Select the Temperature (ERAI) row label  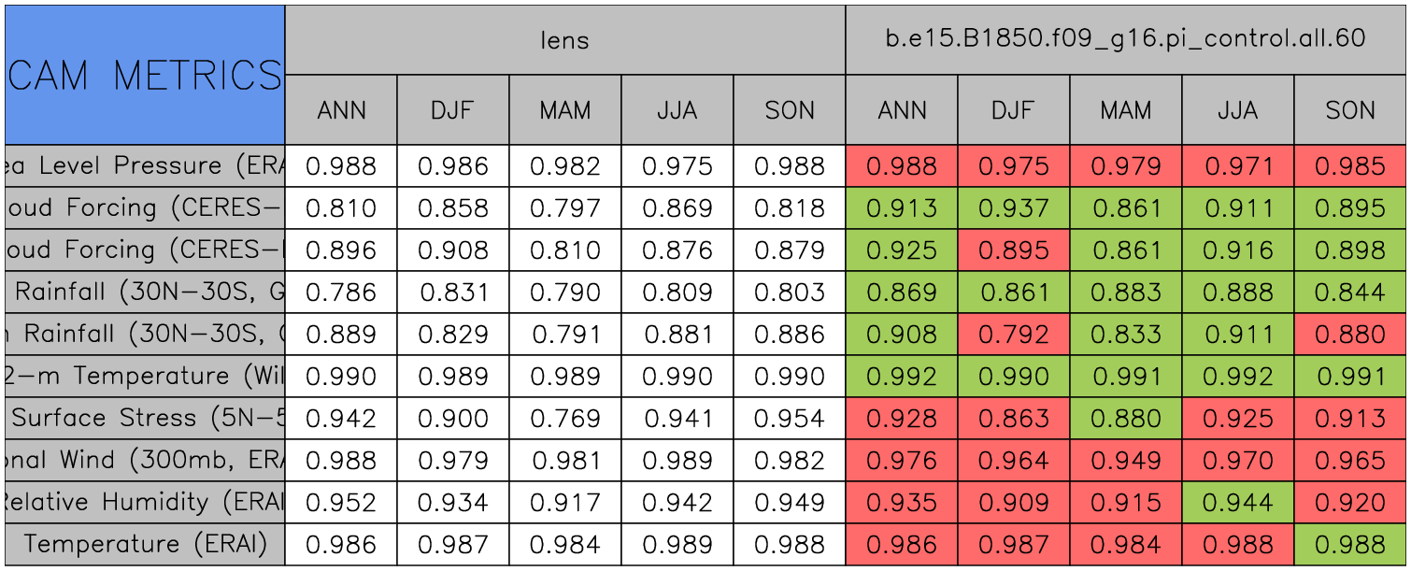pyautogui.click(x=144, y=544)
